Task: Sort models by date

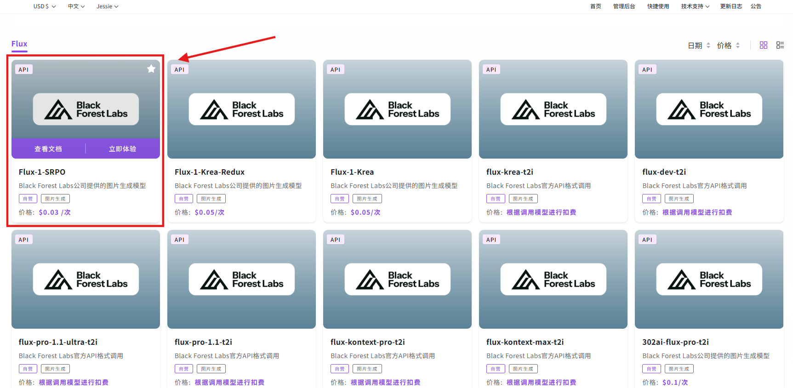Action: (699, 46)
